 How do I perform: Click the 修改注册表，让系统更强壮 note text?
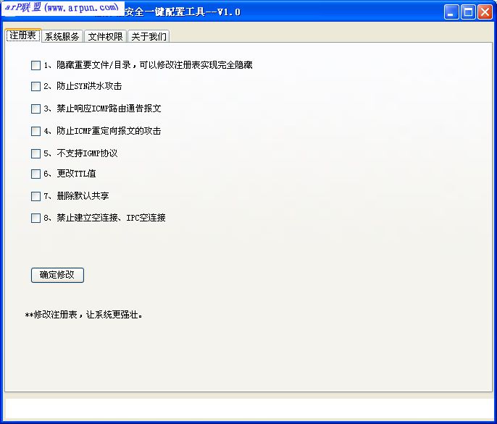coord(84,315)
